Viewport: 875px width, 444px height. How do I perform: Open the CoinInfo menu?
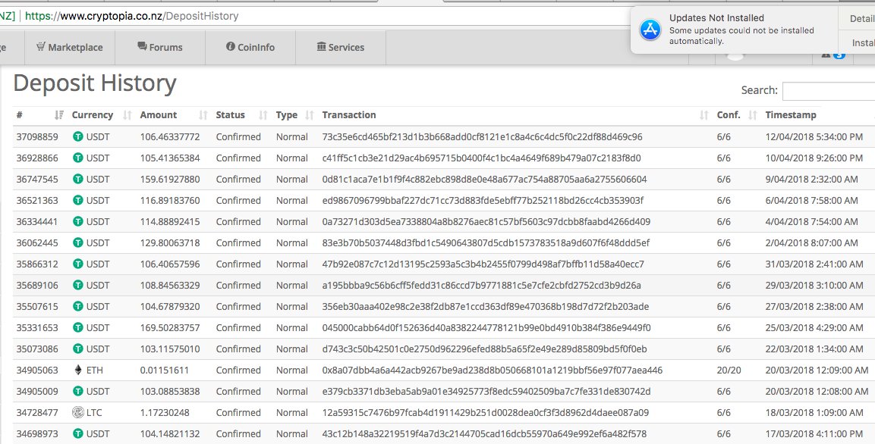pos(250,47)
